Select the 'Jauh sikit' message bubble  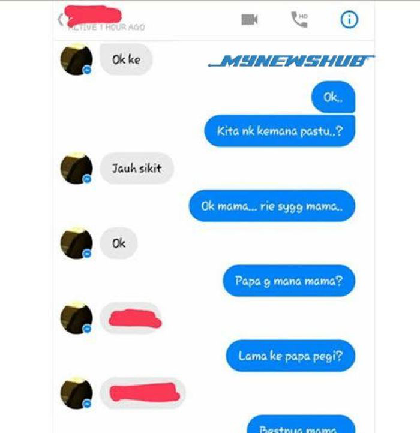[x=137, y=168]
